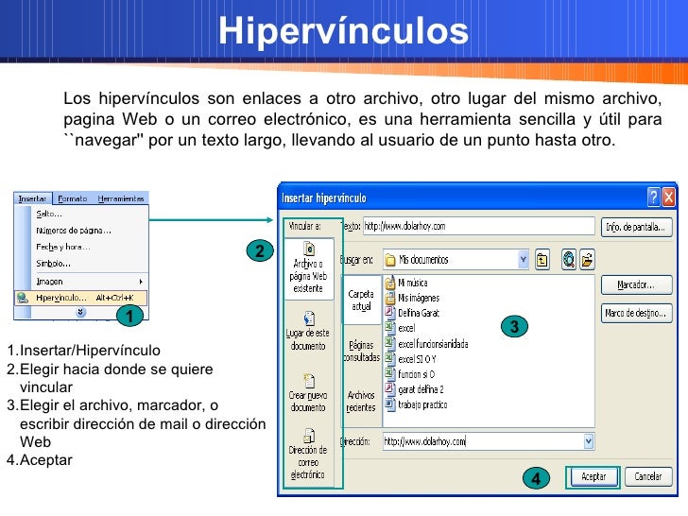Select the excel file icon
Image resolution: width=688 pixels, height=516 pixels.
tap(389, 328)
